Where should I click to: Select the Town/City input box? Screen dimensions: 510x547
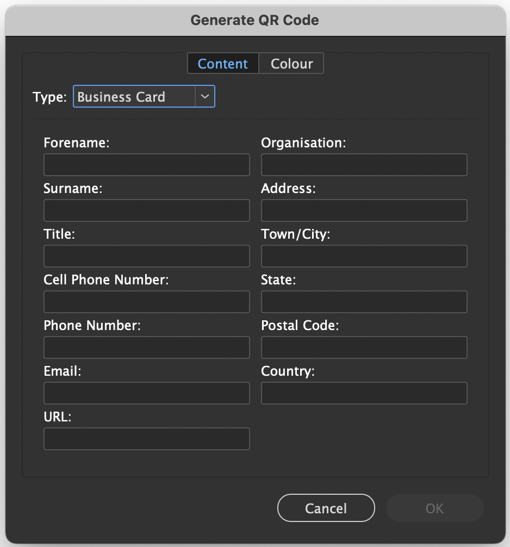[364, 256]
